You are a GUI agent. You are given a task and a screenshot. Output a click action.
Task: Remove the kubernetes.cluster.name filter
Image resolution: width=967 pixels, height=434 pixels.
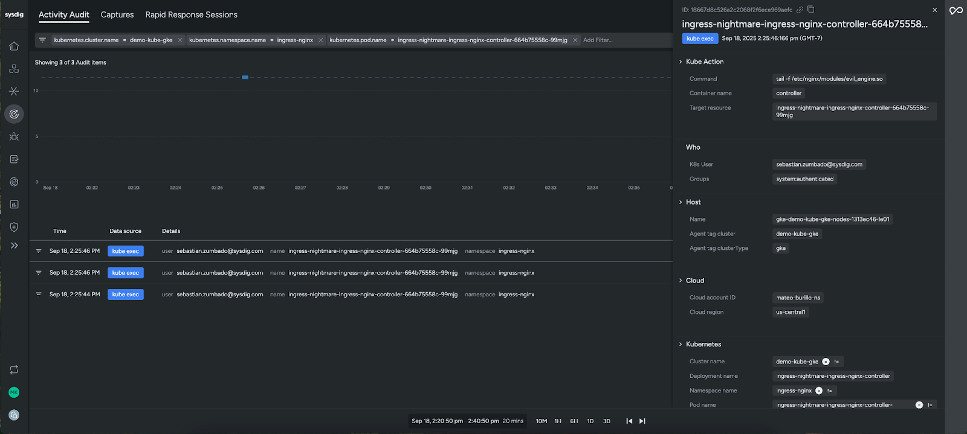click(180, 40)
